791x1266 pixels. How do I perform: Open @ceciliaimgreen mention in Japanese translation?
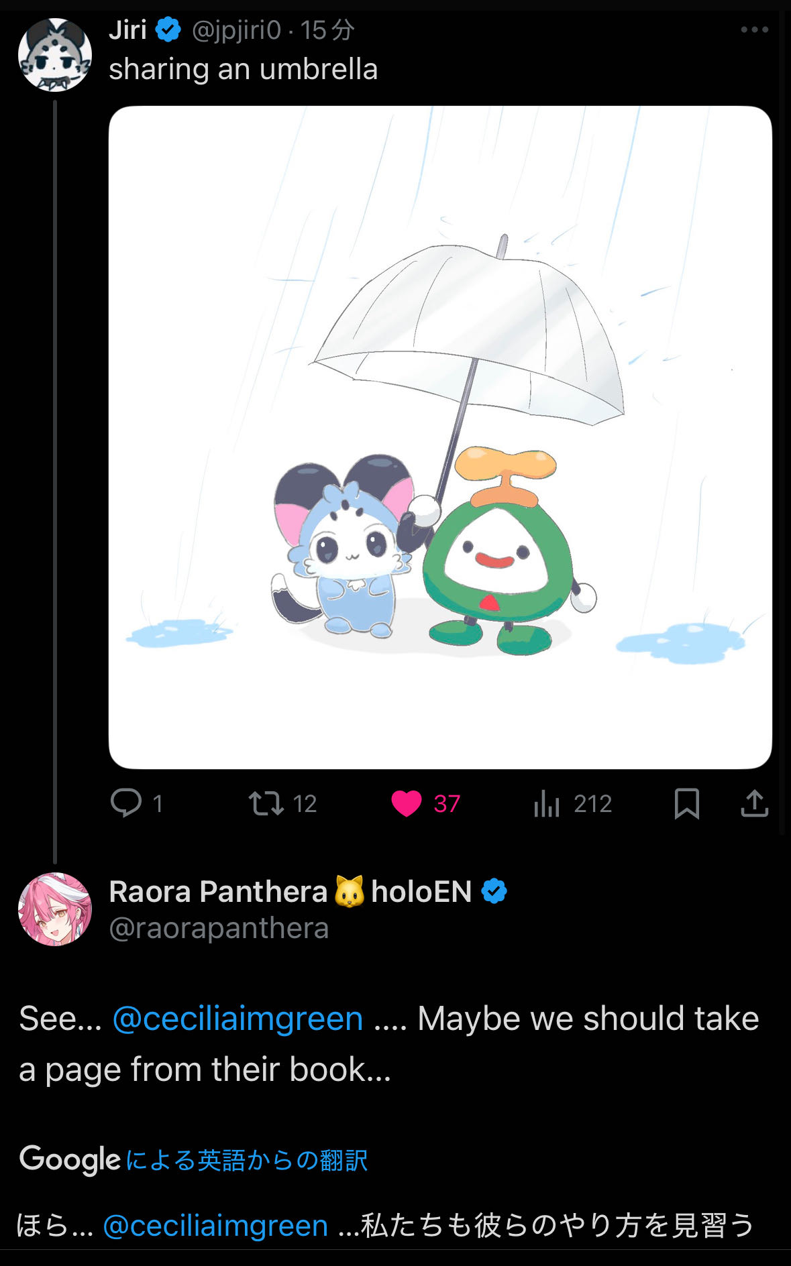(x=215, y=1226)
